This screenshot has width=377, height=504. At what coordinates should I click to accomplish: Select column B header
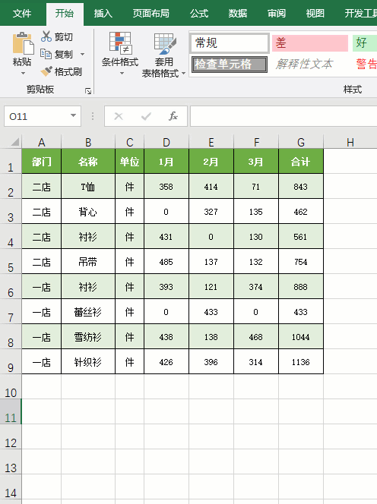88,142
